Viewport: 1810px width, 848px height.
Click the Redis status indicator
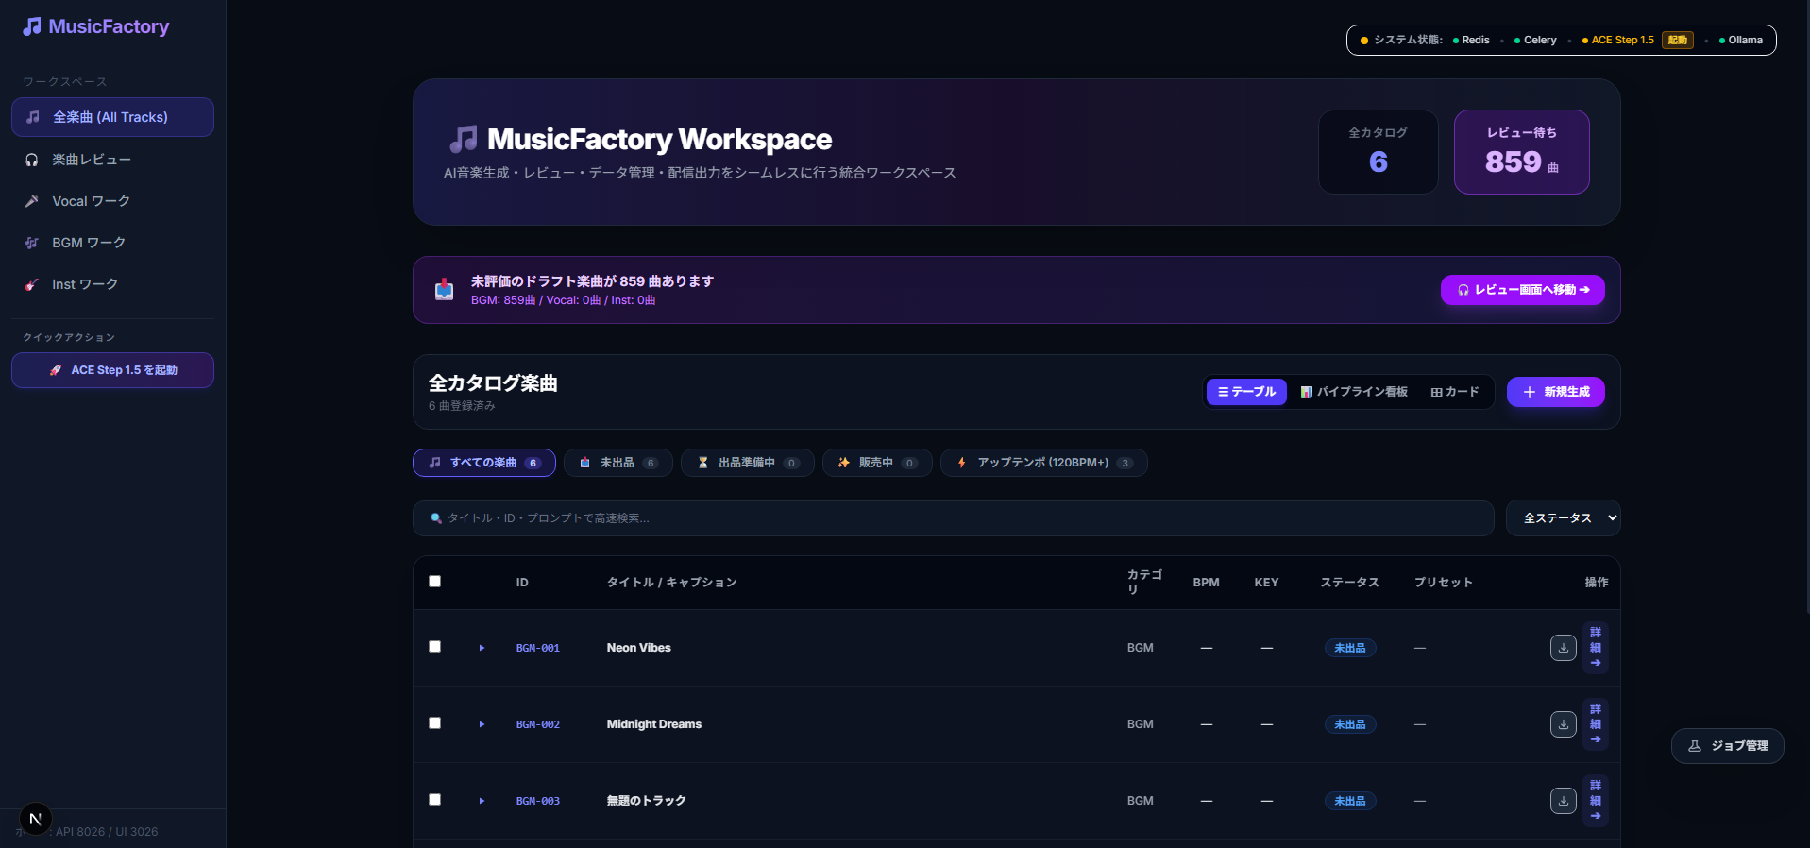point(1471,41)
